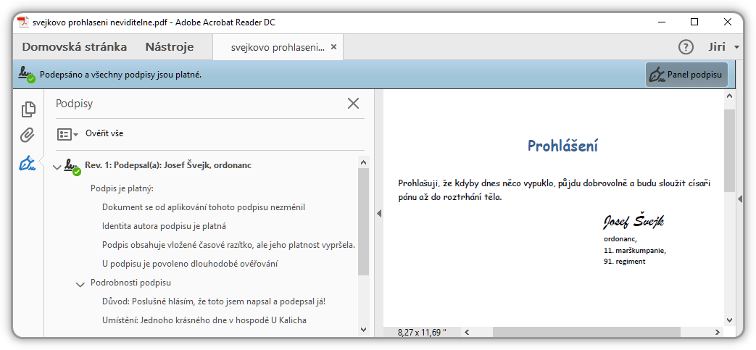
Task: Select the 'Umístění: Jednoho krásného dne' row
Action: (x=204, y=320)
